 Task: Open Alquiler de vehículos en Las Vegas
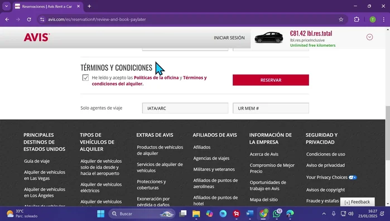[x=45, y=175]
